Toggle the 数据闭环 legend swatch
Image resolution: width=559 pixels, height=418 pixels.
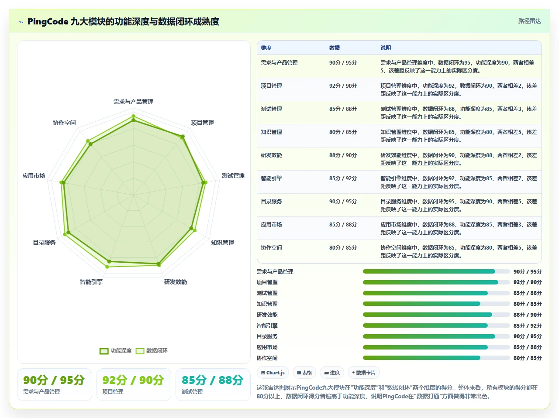click(140, 351)
